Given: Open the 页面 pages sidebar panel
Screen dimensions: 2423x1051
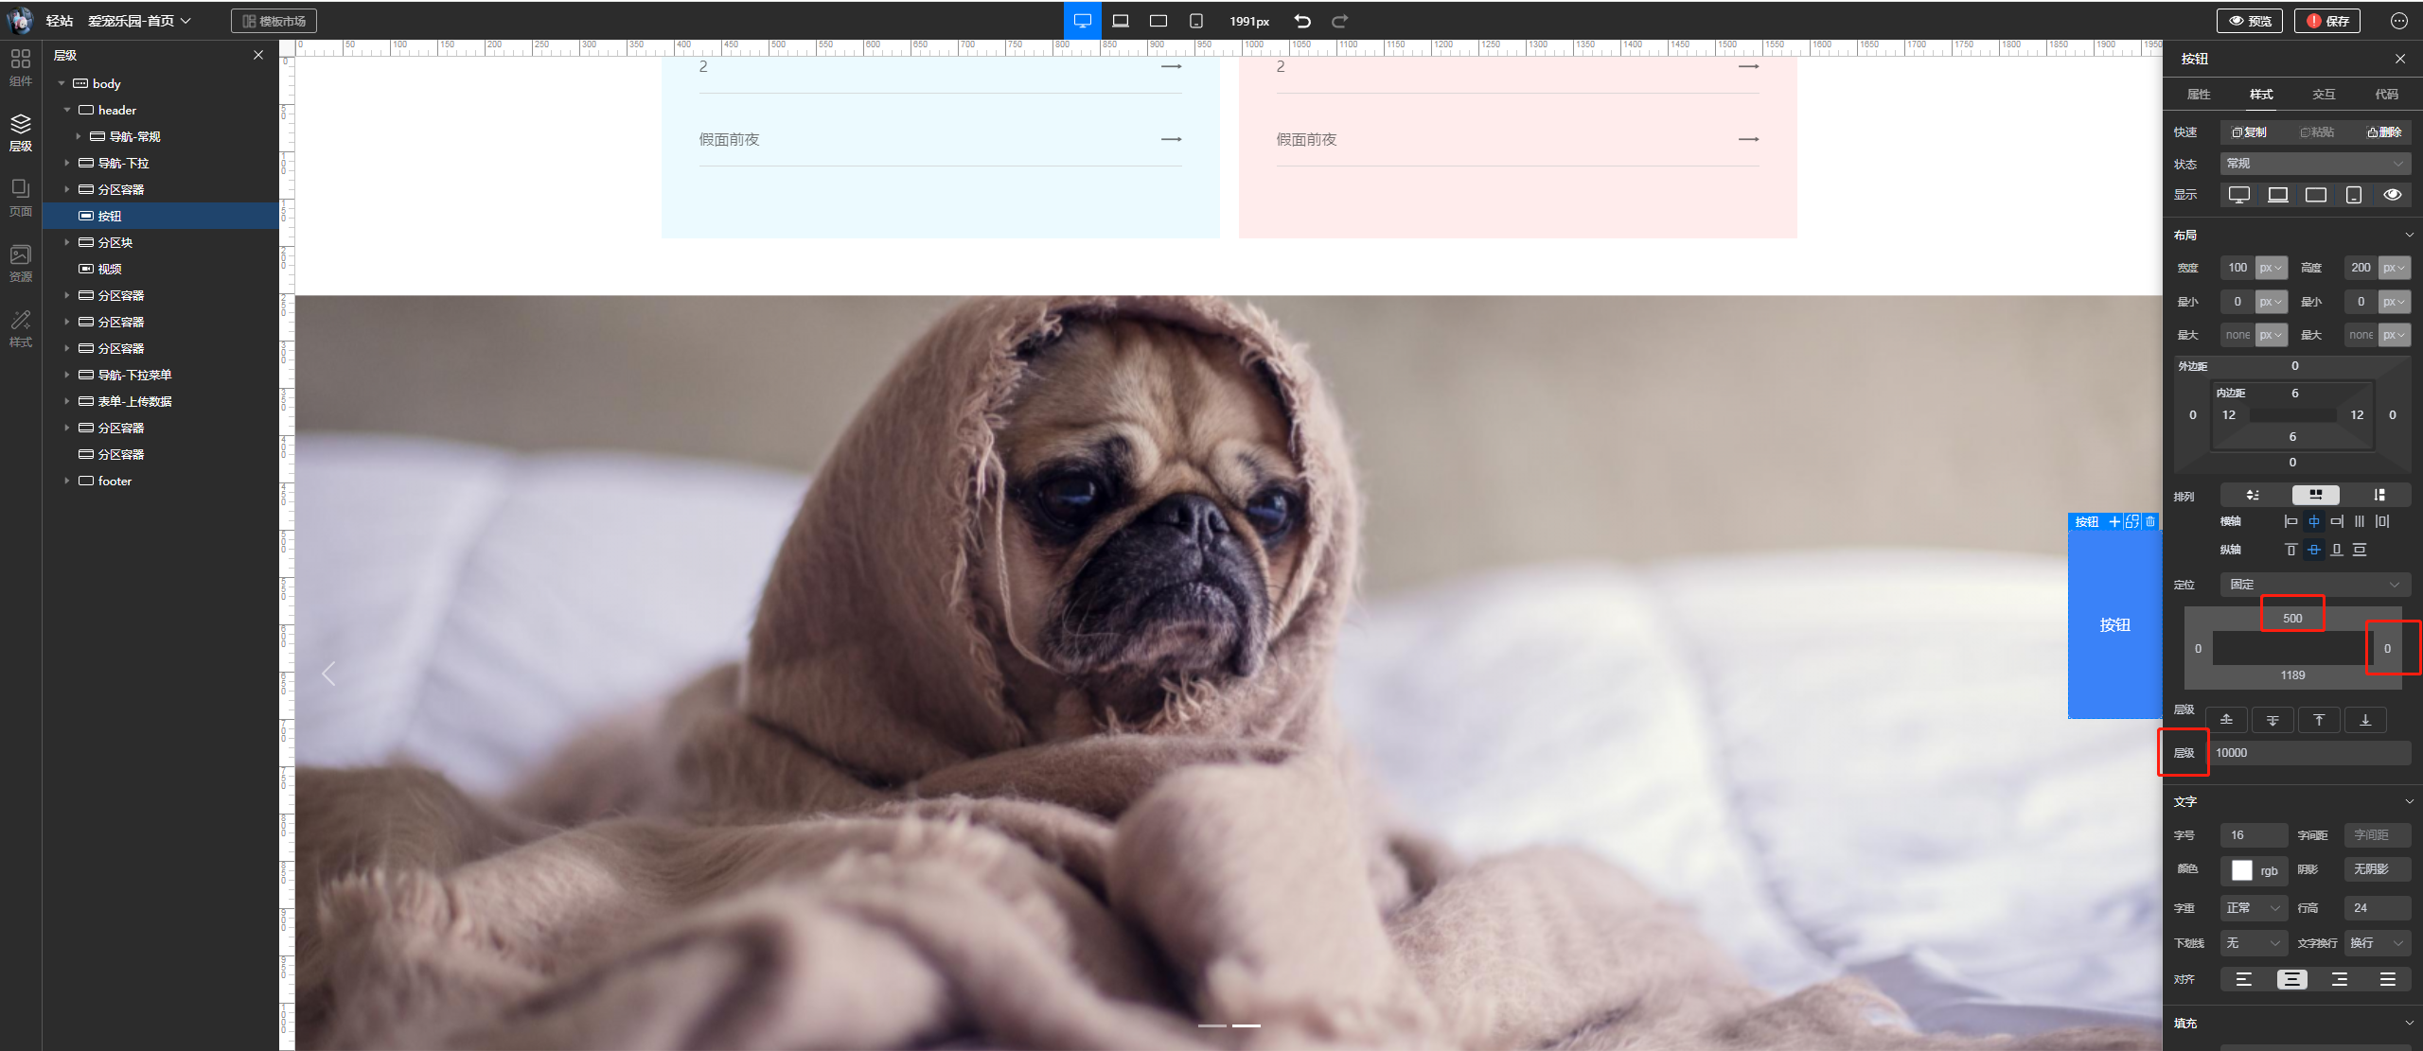Looking at the screenshot, I should coord(21,198).
